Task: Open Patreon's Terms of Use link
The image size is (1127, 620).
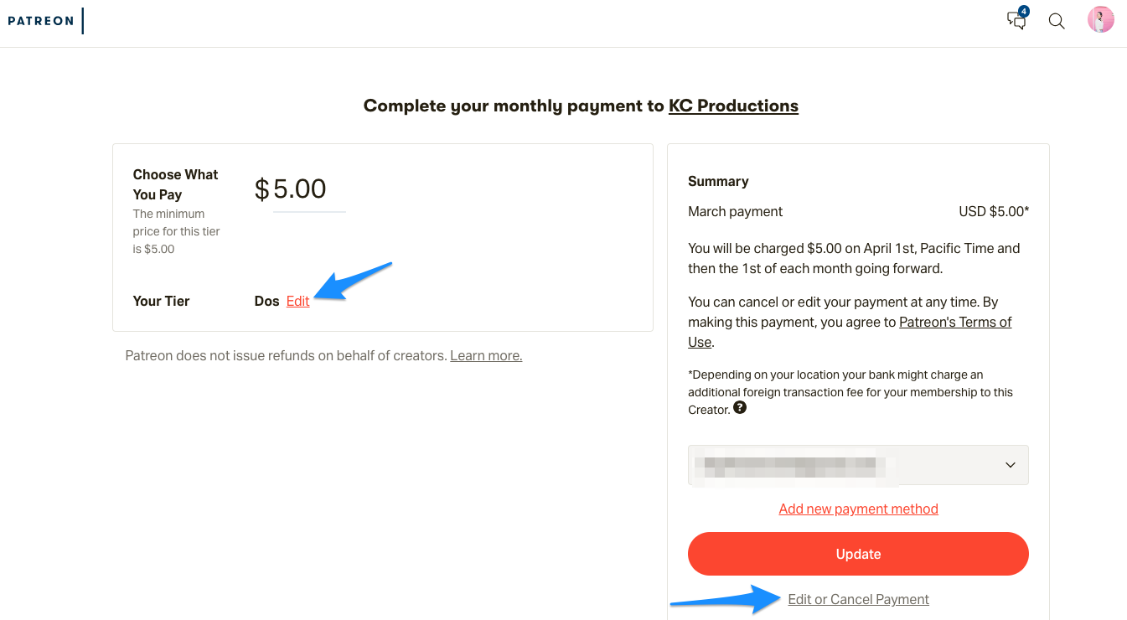Action: coord(850,332)
